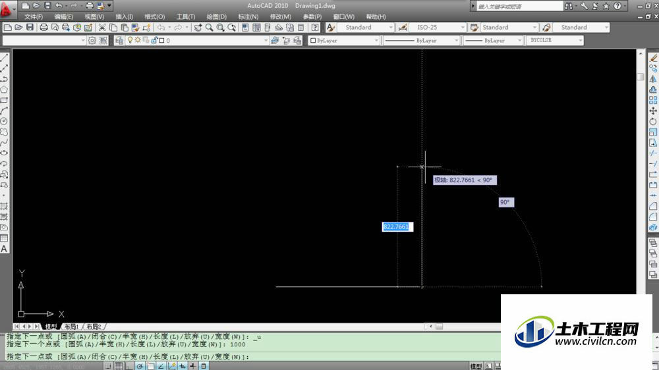Open Layer Properties Manager icon
The height and width of the screenshot is (370, 659).
coord(119,40)
